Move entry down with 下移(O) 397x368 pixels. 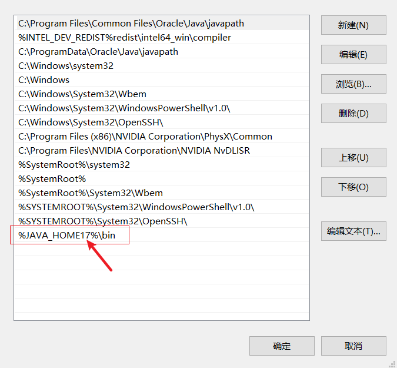point(353,187)
